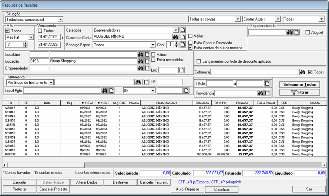Screen dimensions: 329x196
Task: Sort by Classe da Conta column header
Action: coord(167,103)
